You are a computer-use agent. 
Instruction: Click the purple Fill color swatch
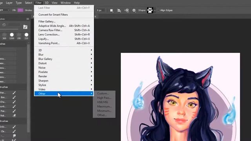coord(20,10)
